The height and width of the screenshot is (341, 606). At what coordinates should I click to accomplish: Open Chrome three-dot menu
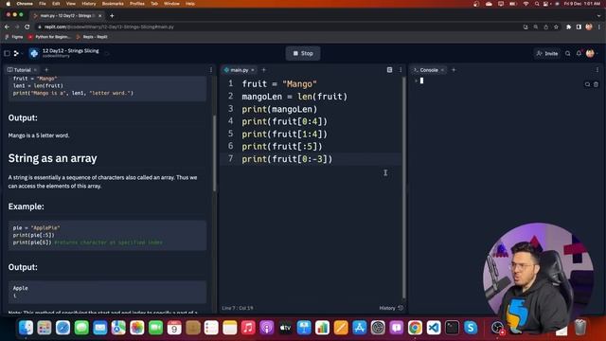(x=599, y=27)
